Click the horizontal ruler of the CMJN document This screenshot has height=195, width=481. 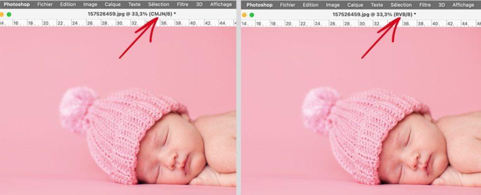118,23
